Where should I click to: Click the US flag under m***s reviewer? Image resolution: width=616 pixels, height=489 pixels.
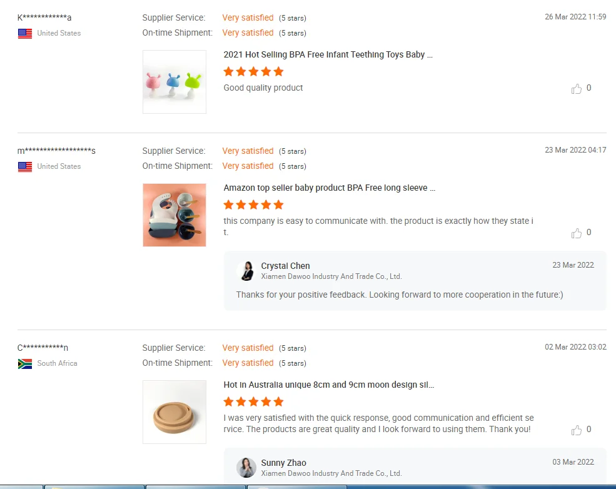click(x=25, y=167)
